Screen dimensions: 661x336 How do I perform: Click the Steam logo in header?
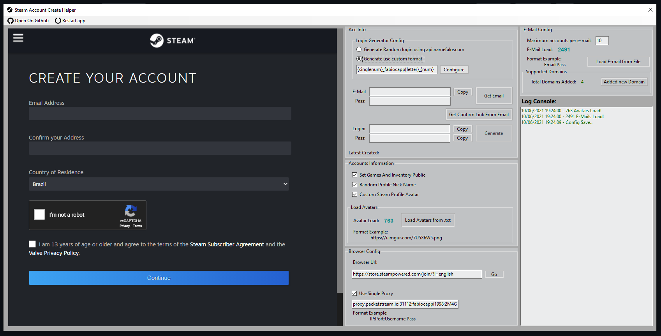click(172, 41)
